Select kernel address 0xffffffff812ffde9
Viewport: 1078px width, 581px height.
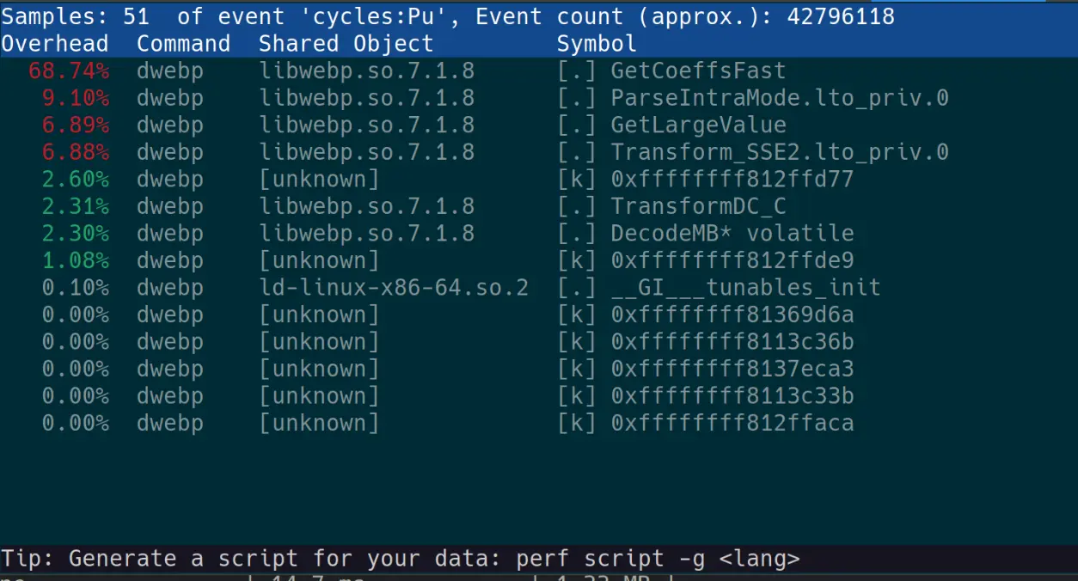pos(732,260)
